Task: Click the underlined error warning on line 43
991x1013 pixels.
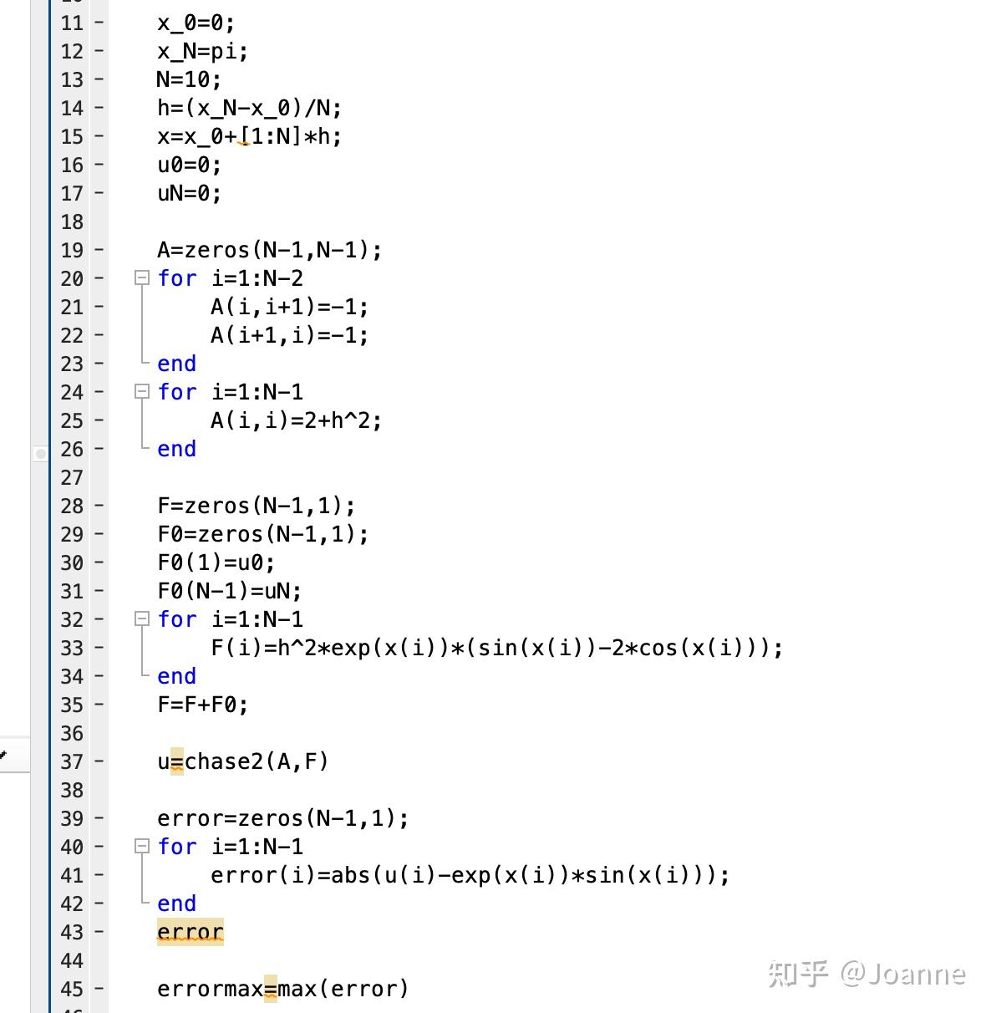Action: click(191, 932)
